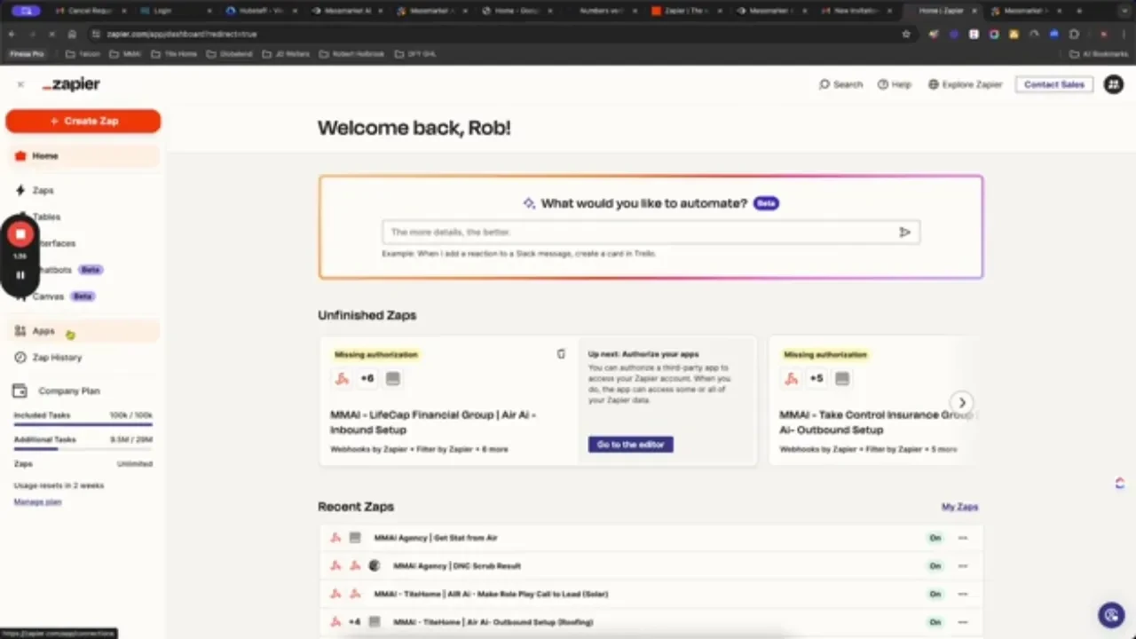Open more options for Make Role Play Call
1136x639 pixels.
pos(963,594)
